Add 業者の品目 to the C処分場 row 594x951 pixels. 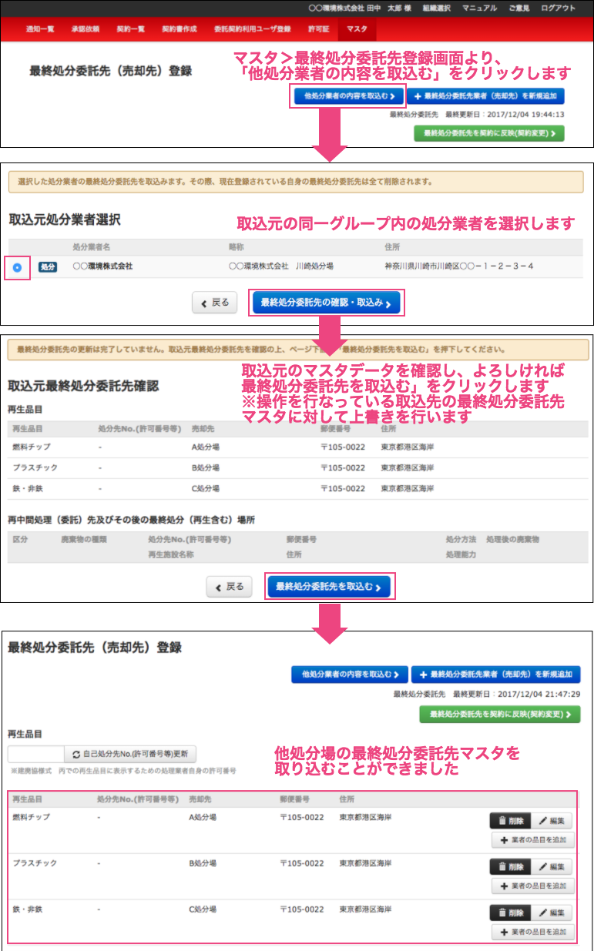(532, 933)
